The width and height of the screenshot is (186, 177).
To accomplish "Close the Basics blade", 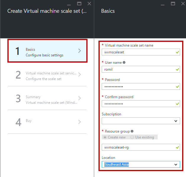I will pyautogui.click(x=183, y=4).
